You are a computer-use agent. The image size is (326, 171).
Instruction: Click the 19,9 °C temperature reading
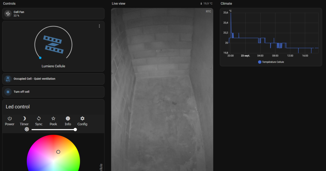point(206,3)
